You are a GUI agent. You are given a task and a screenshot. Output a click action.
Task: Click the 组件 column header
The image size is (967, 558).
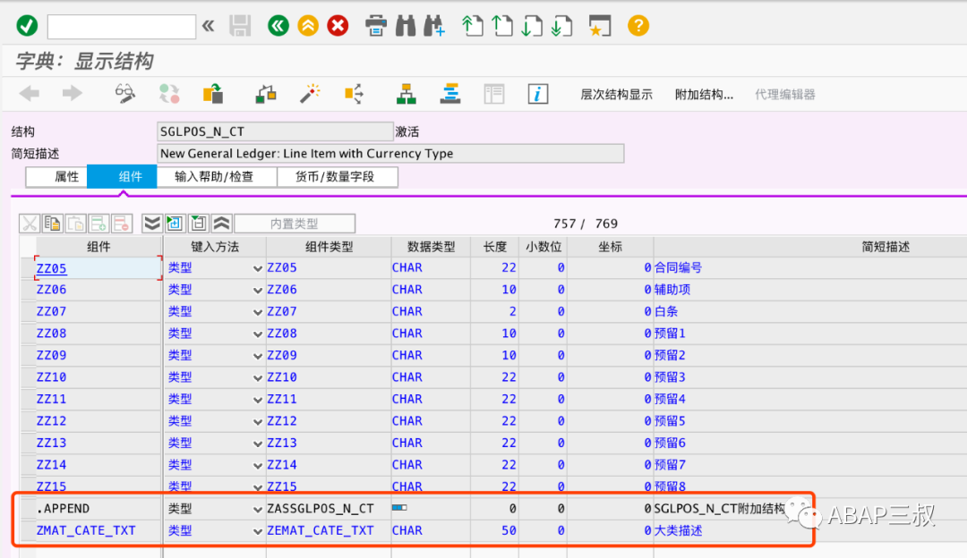(x=98, y=247)
